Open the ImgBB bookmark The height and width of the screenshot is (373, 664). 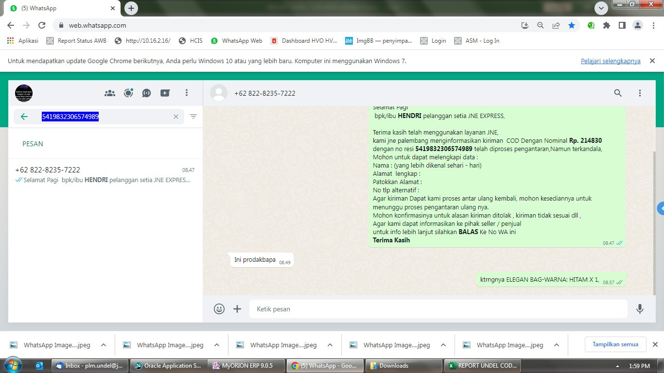point(378,41)
